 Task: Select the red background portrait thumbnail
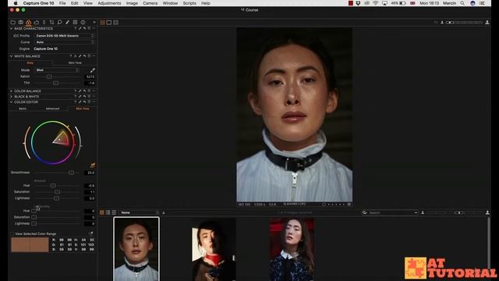(292, 249)
